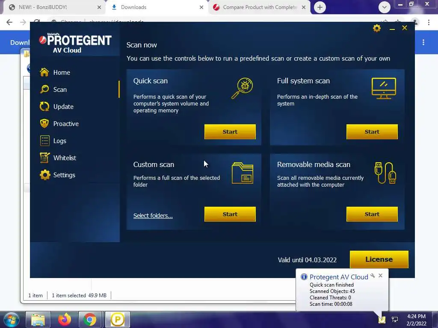The height and width of the screenshot is (328, 438).
Task: Click the Custom scan folder icon
Action: tap(243, 173)
